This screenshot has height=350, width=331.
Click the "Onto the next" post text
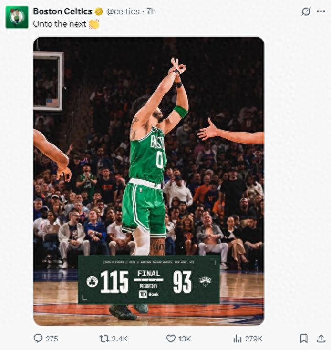(60, 24)
